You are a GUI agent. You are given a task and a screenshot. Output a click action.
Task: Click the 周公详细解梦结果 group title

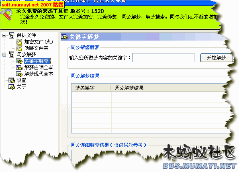pos(108,145)
